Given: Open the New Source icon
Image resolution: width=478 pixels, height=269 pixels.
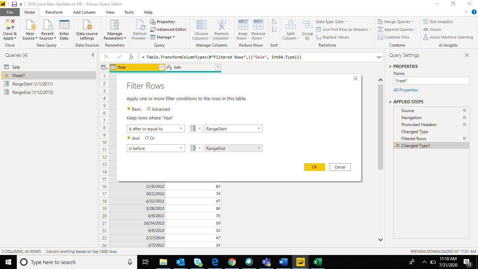Looking at the screenshot, I should click(x=30, y=25).
